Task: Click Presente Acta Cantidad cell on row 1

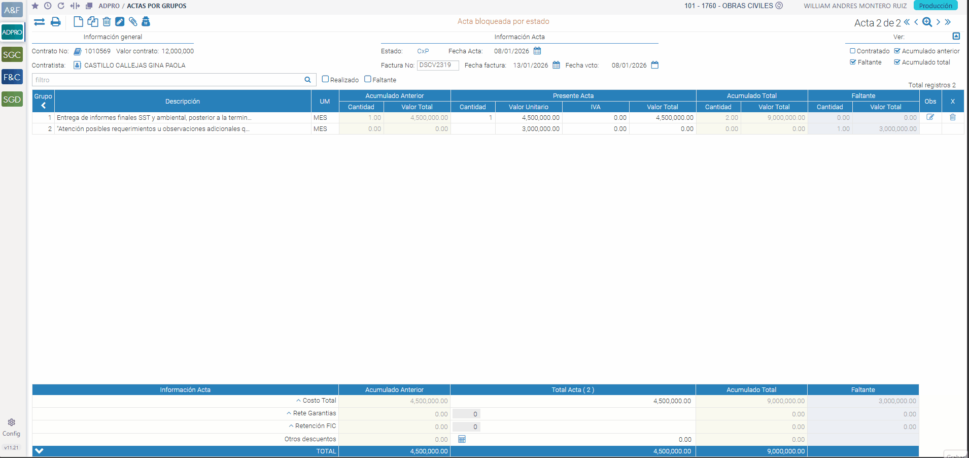Action: coord(473,117)
